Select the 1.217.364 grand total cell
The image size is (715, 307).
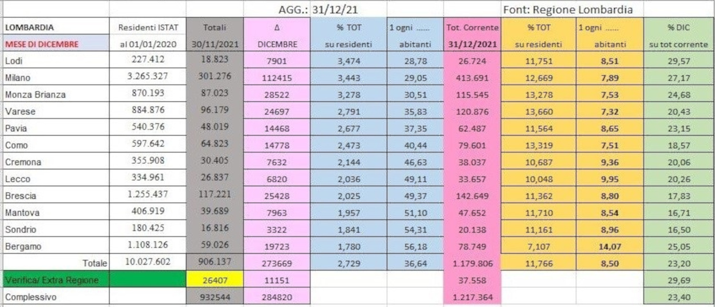[x=471, y=297]
